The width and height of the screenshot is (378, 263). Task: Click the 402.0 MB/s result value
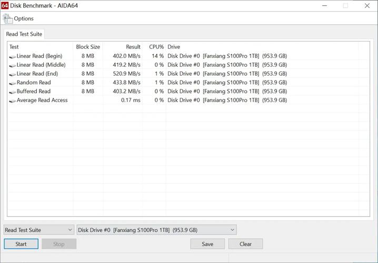[x=126, y=56]
